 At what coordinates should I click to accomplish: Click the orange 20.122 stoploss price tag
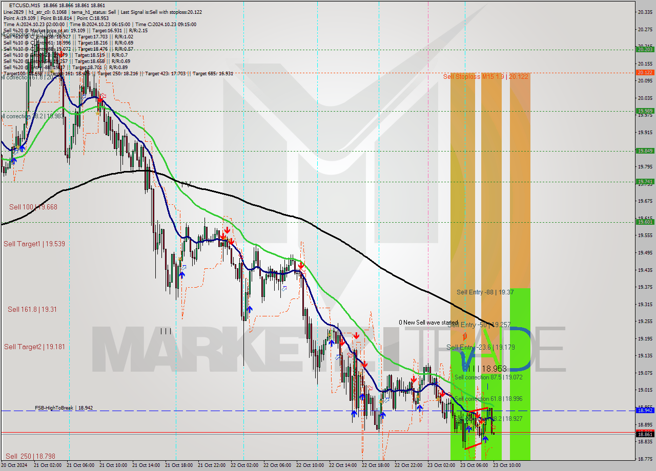[645, 72]
